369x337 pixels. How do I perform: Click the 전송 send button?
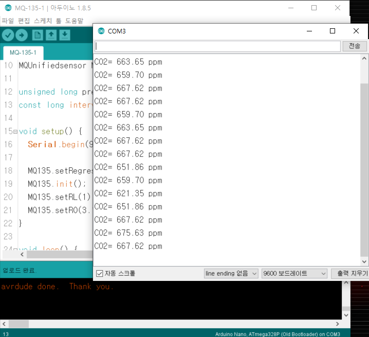(355, 46)
